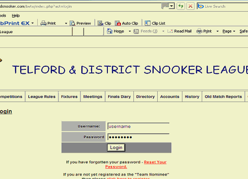Click the Read Mail envelope icon
Screen dimensions: 248x179
click(170, 31)
